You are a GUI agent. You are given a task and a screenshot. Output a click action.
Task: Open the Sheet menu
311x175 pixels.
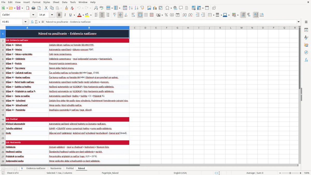pyautogui.click(x=55, y=2)
